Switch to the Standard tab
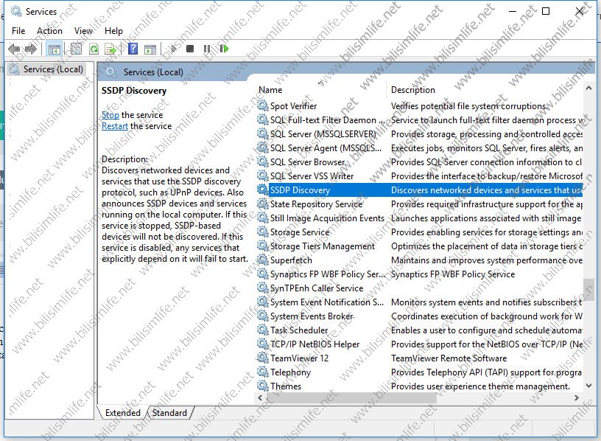Viewport: 601px width, 441px height. coord(169,413)
